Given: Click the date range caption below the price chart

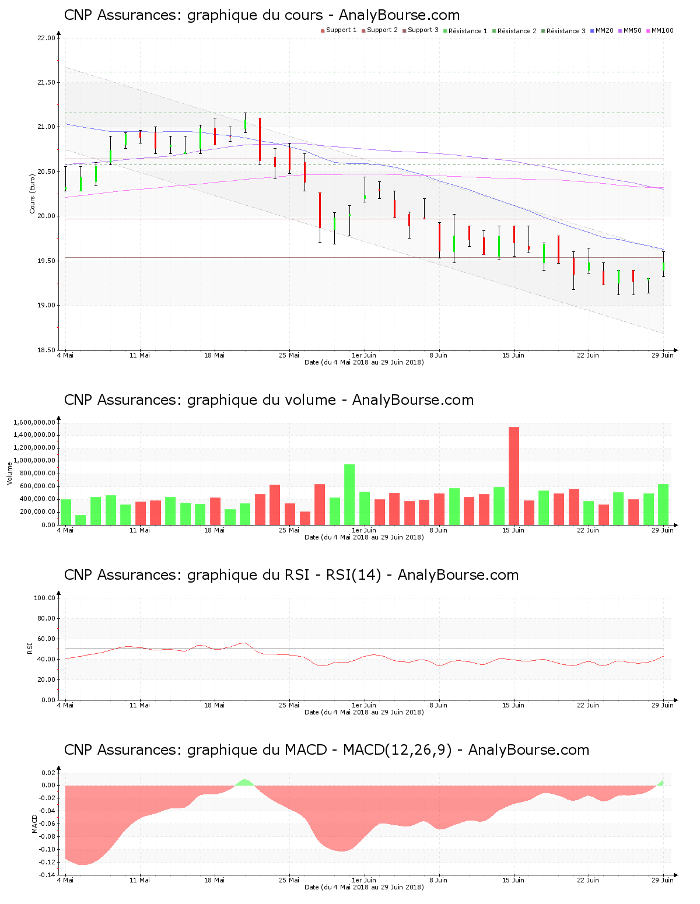Looking at the screenshot, I should click(364, 362).
